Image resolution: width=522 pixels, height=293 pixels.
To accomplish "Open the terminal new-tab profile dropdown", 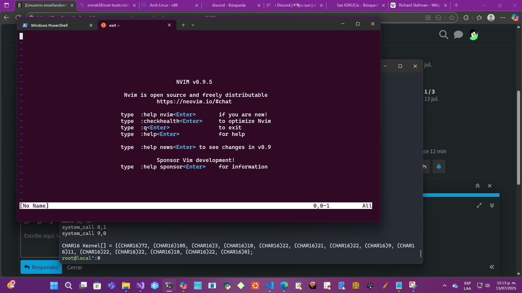I will tap(193, 25).
